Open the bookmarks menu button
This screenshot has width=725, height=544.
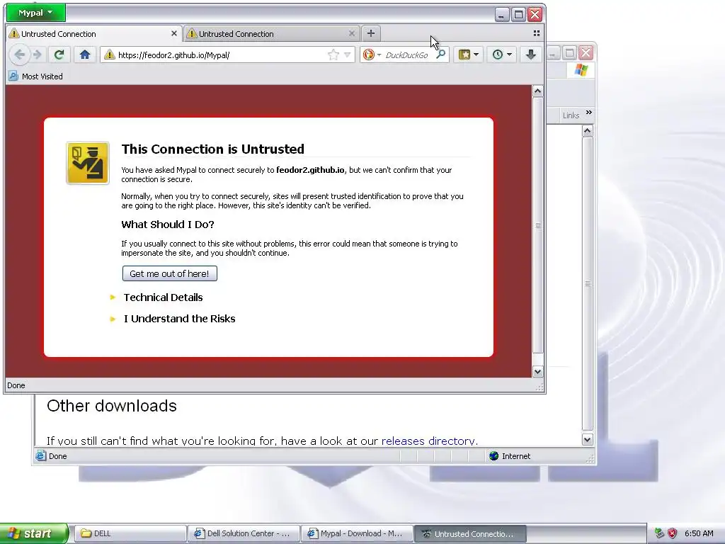click(x=469, y=55)
